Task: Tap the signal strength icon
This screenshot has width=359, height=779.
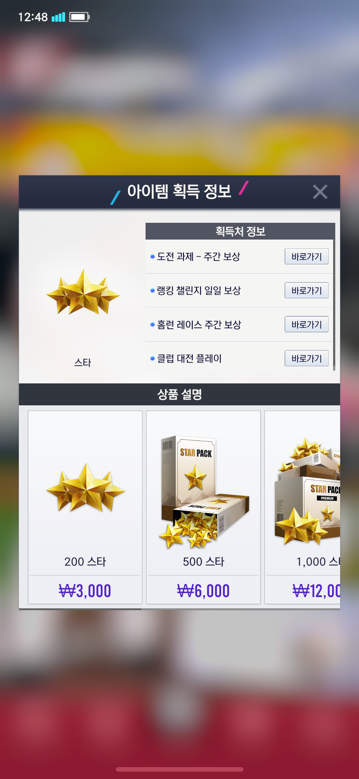Action: coord(58,17)
